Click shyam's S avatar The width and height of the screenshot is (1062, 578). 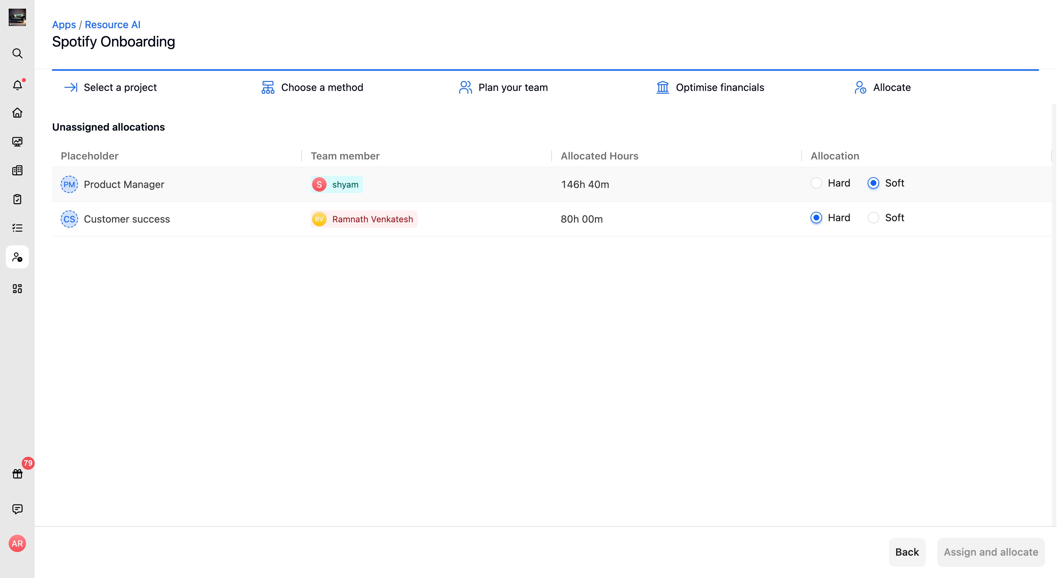point(319,184)
